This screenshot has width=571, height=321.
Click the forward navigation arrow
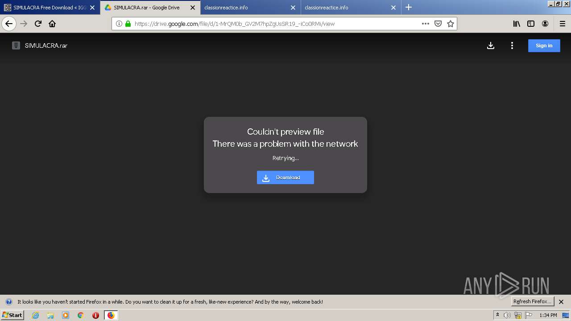coord(24,24)
